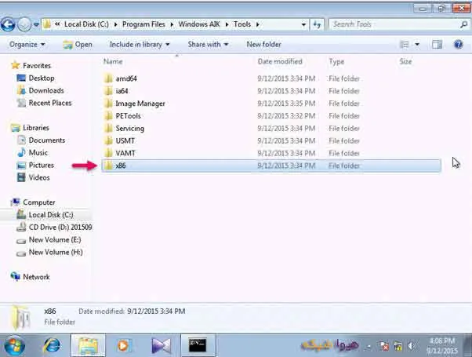The height and width of the screenshot is (357, 472).
Task: Click Windows AIK breadcrumb
Action: click(199, 24)
